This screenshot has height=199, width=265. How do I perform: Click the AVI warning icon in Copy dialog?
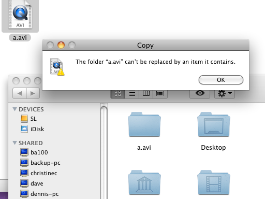click(57, 67)
